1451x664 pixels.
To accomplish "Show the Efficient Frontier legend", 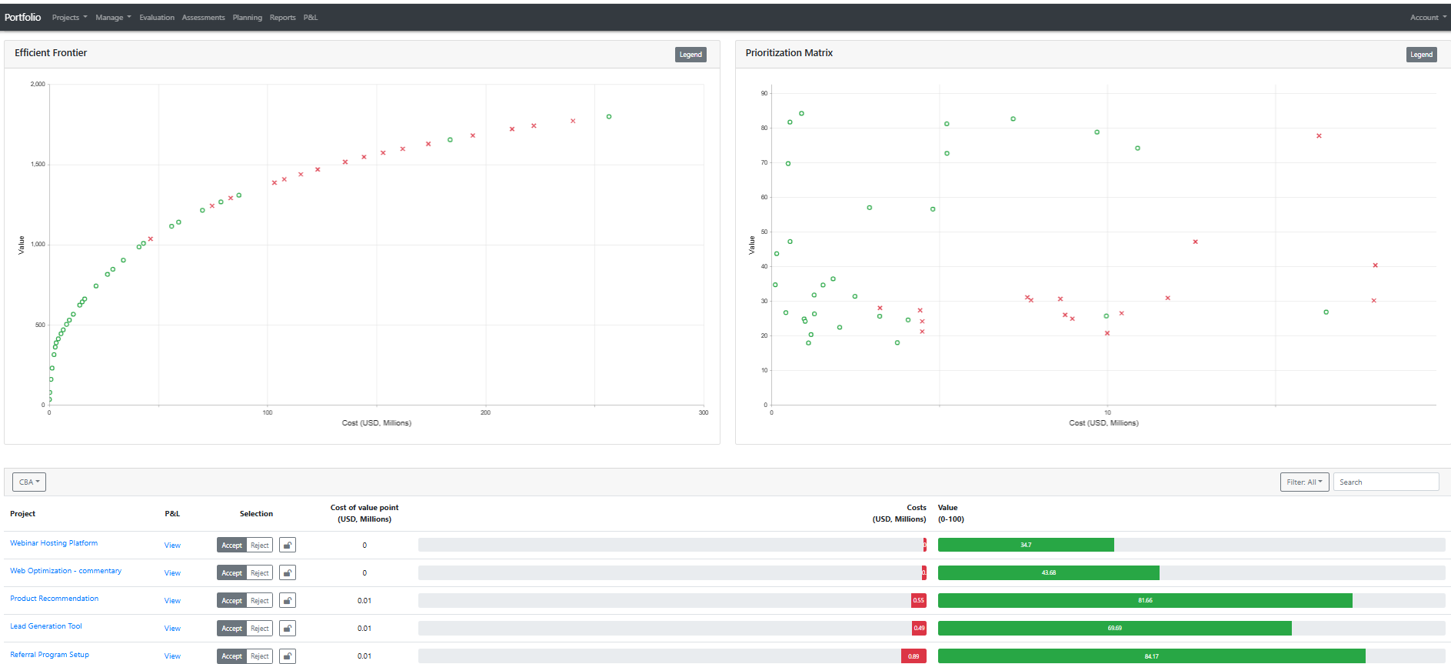I will click(691, 55).
